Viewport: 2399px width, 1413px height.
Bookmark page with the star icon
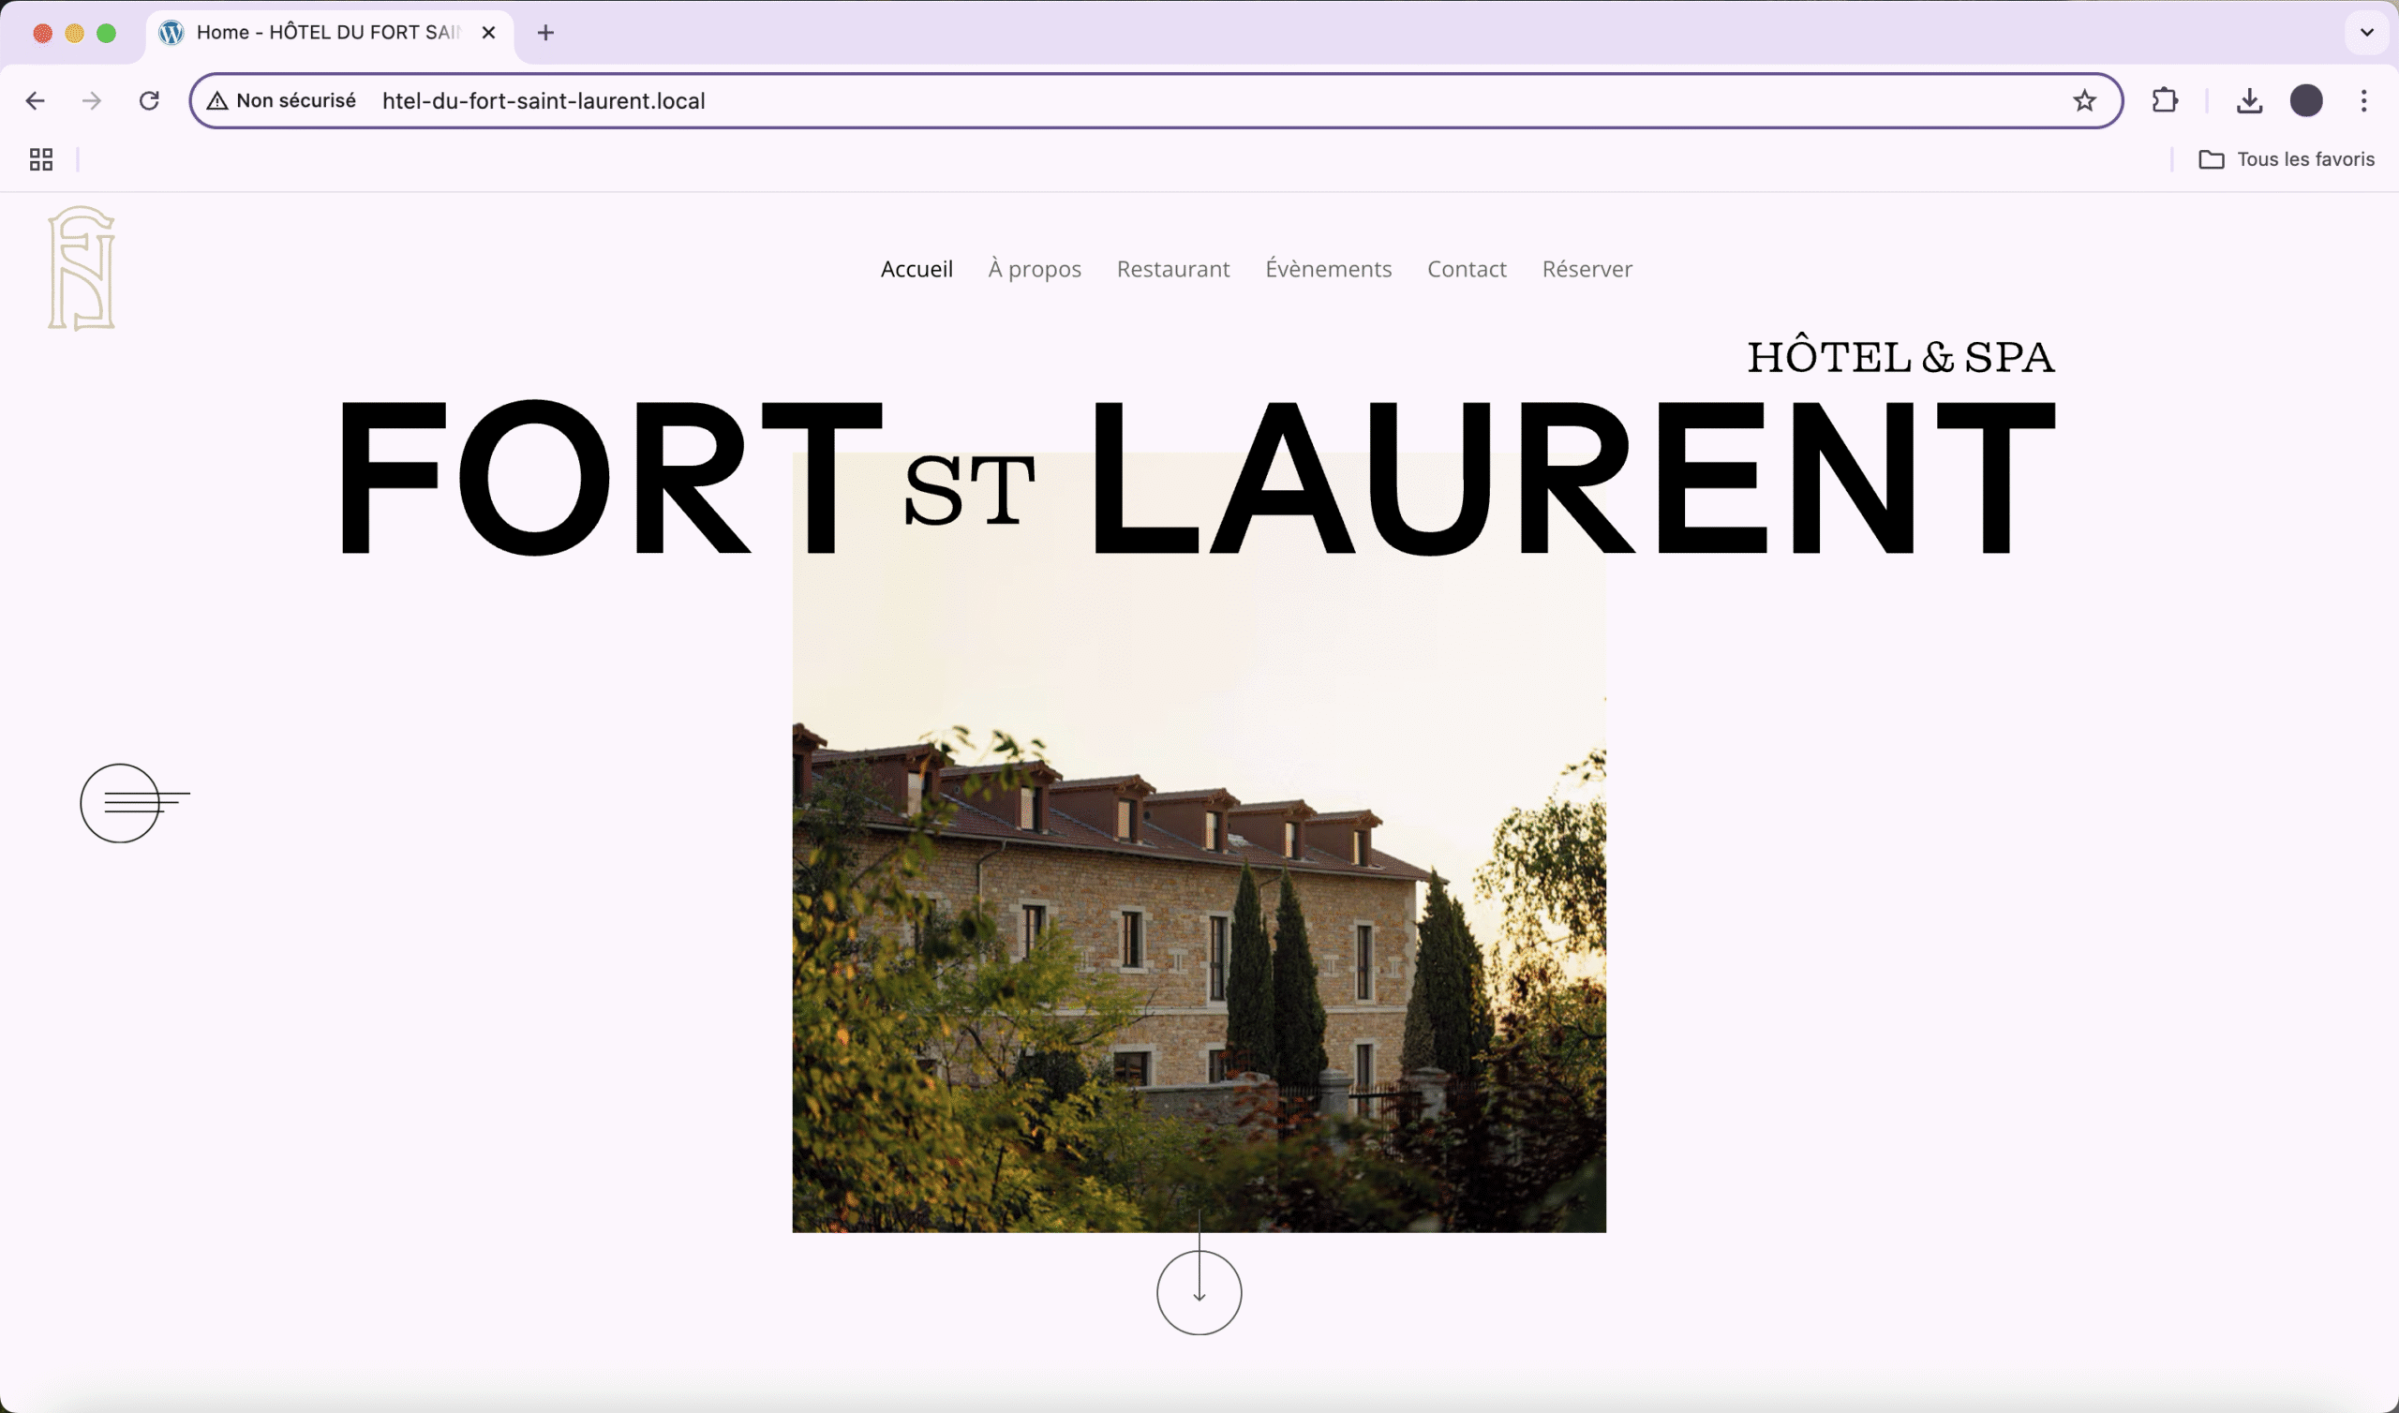click(x=2084, y=101)
